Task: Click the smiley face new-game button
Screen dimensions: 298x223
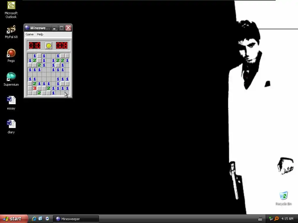Action: point(49,46)
